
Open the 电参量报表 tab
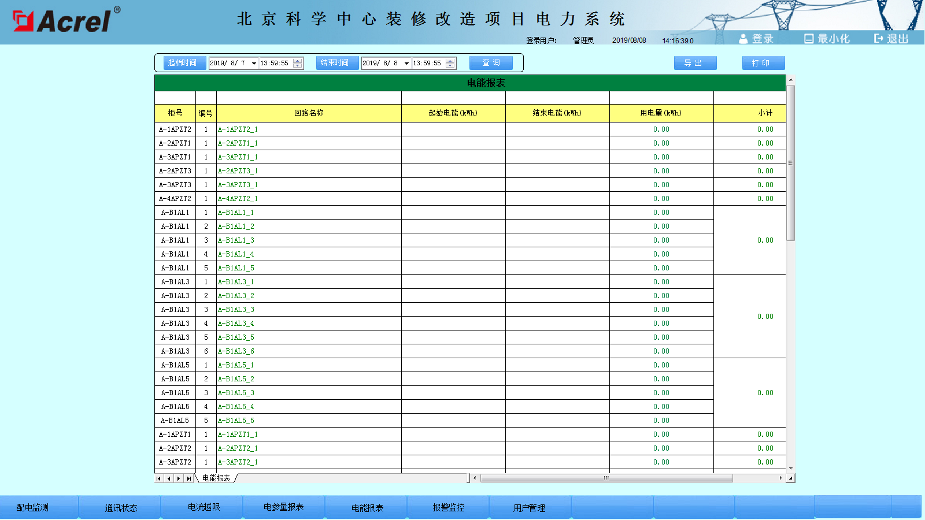[283, 507]
